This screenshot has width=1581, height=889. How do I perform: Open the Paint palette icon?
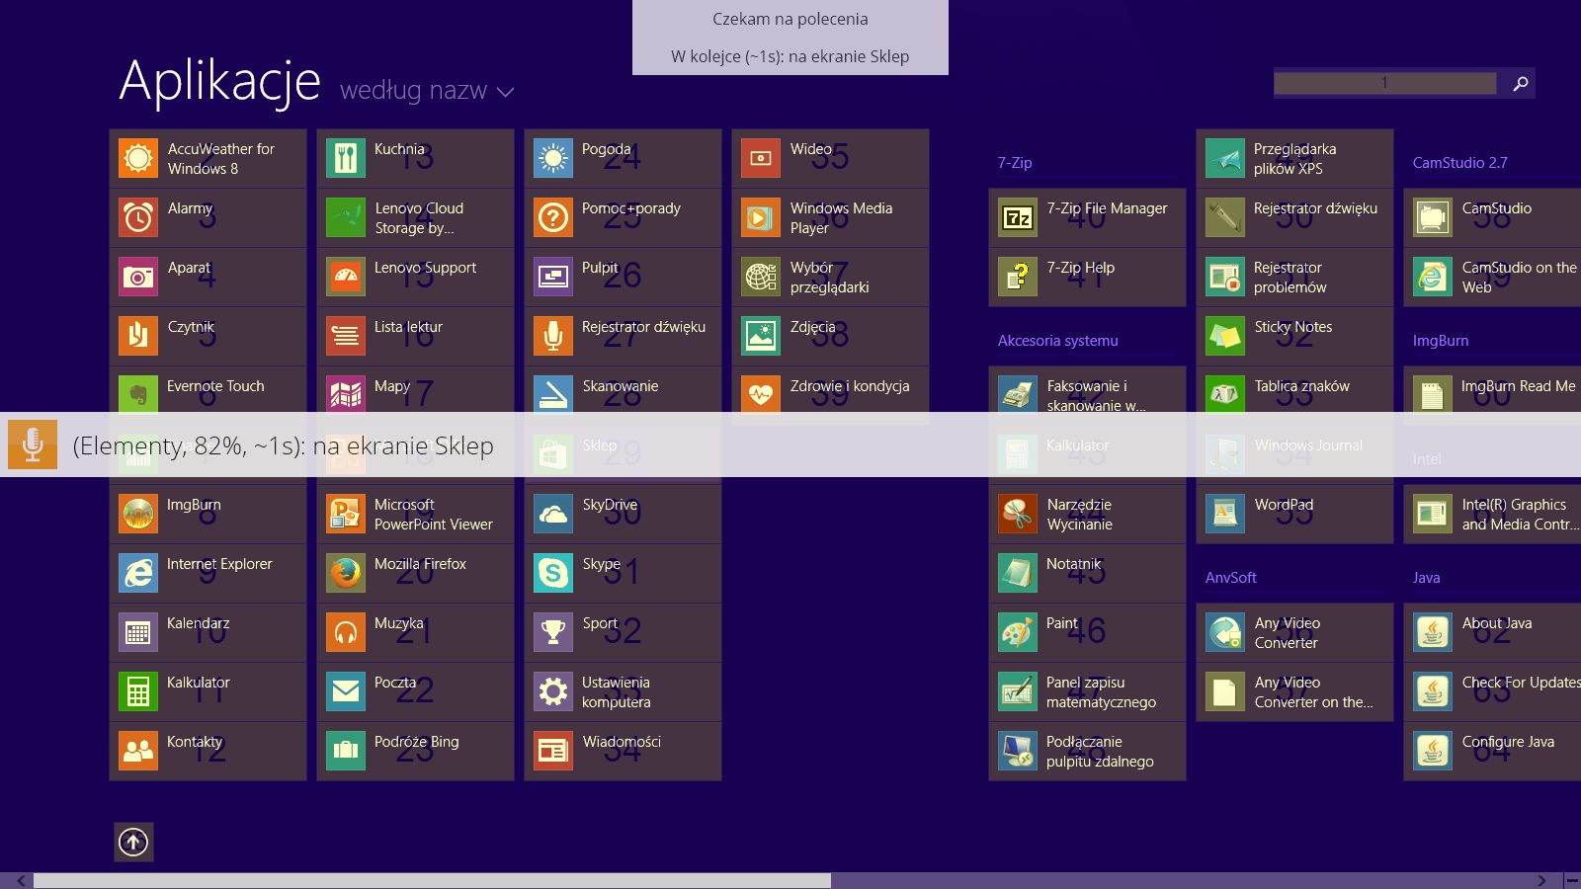click(x=1018, y=632)
